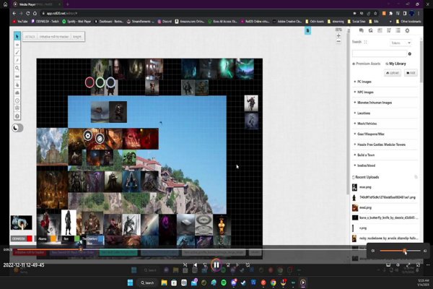The image size is (433, 289).
Task: Zoom in with the plus button
Action: pos(338,35)
